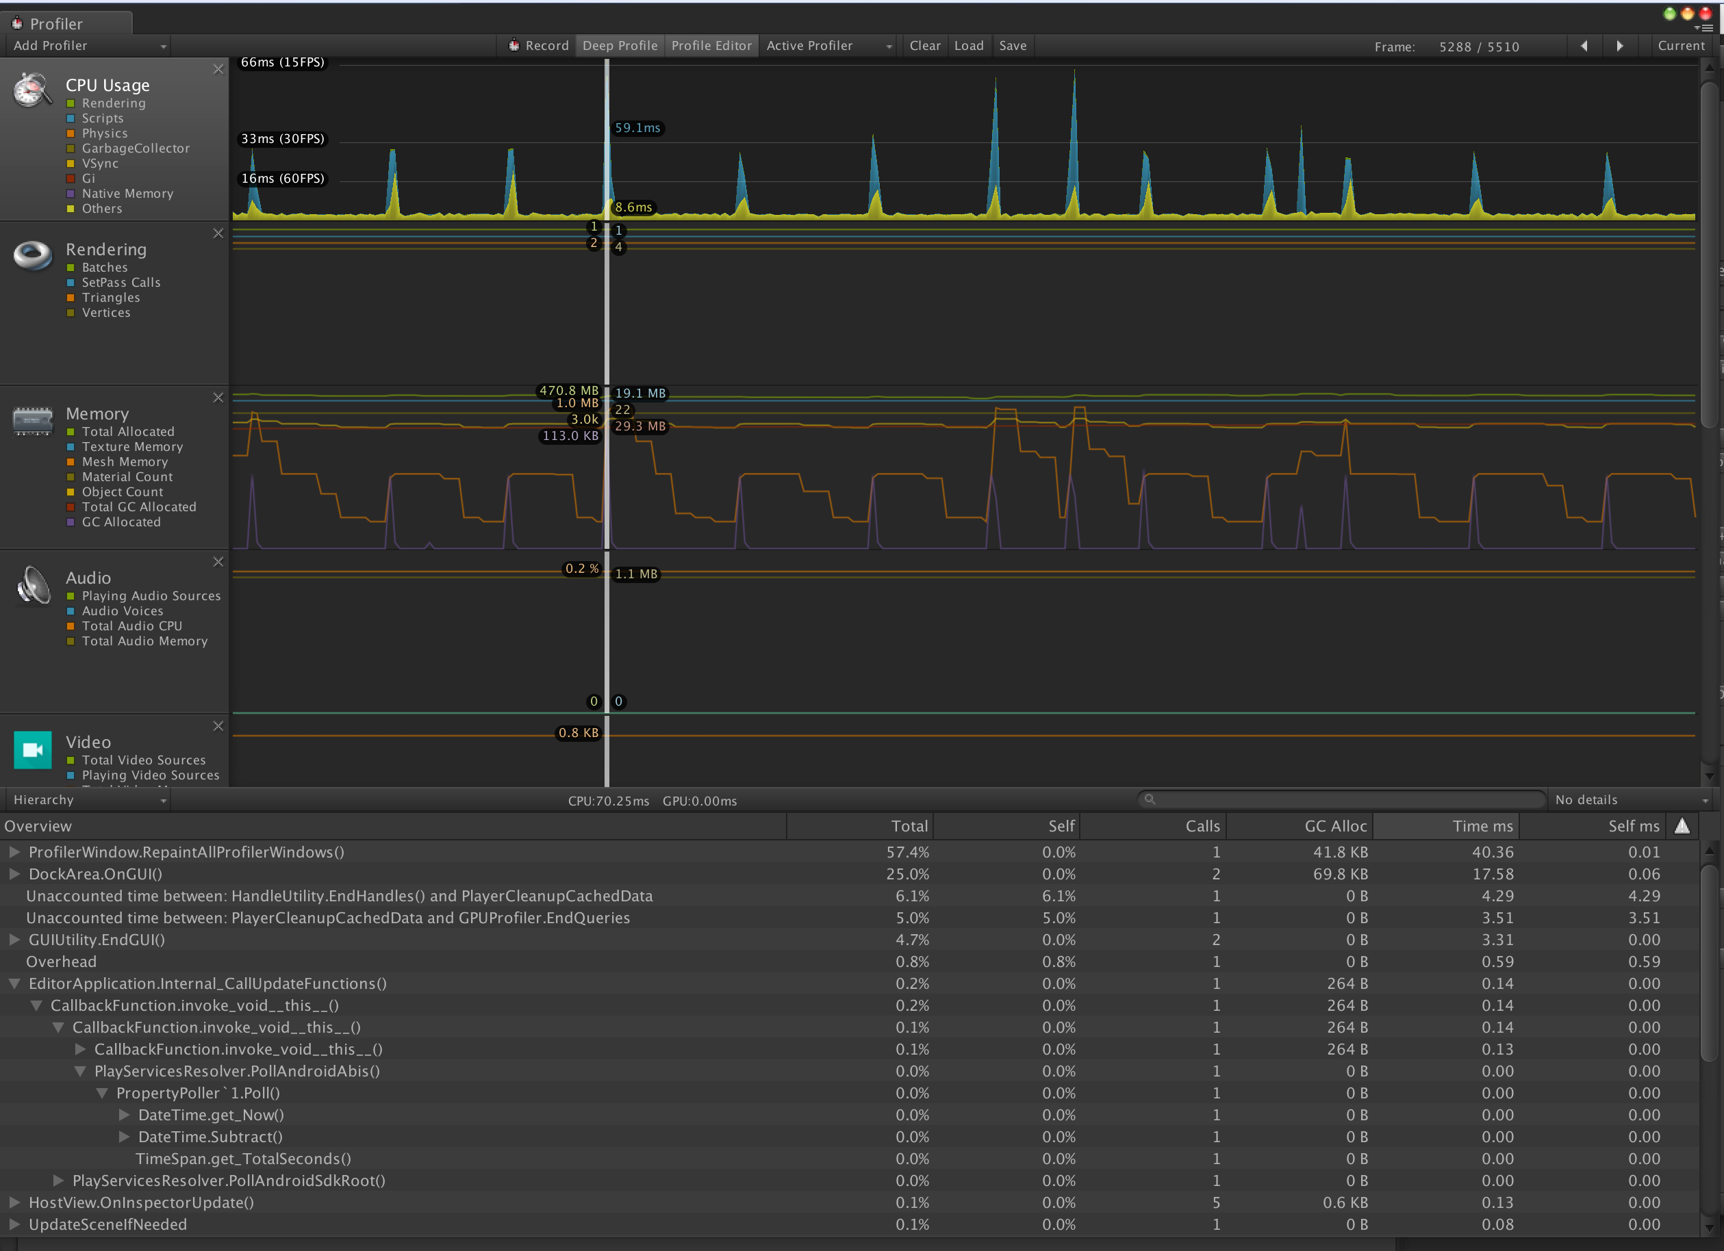The image size is (1724, 1251).
Task: Open the Active Profiler dropdown
Action: click(828, 46)
